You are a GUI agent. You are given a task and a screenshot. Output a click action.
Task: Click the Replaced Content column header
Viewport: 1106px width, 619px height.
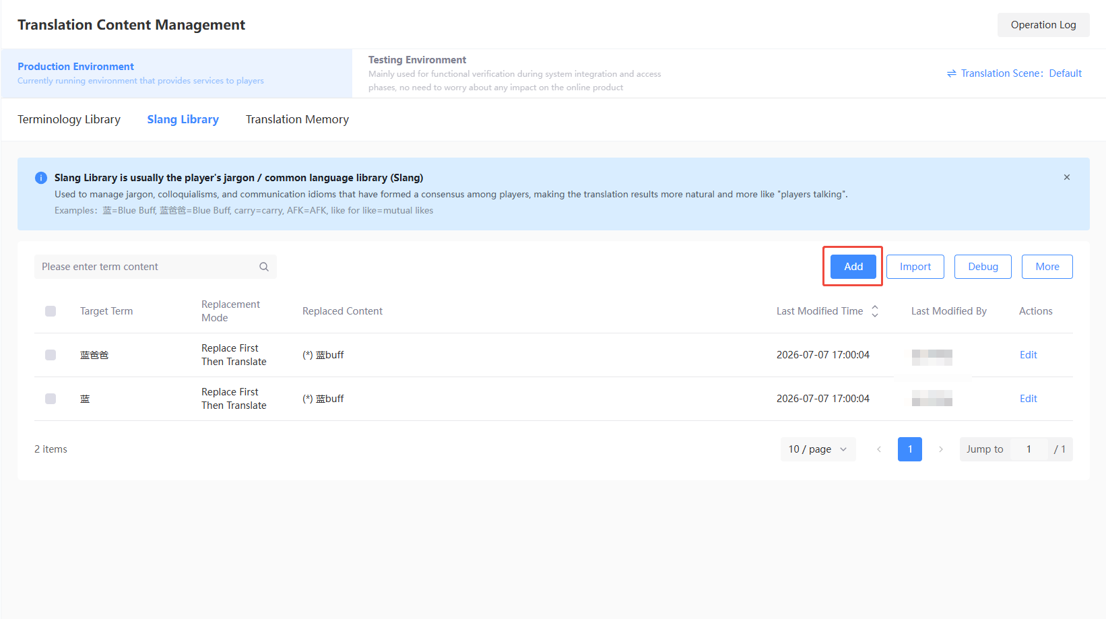coord(342,311)
